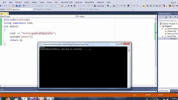This screenshot has height=100, width=178.
Task: Select the Header Files folder
Action: (172, 31)
